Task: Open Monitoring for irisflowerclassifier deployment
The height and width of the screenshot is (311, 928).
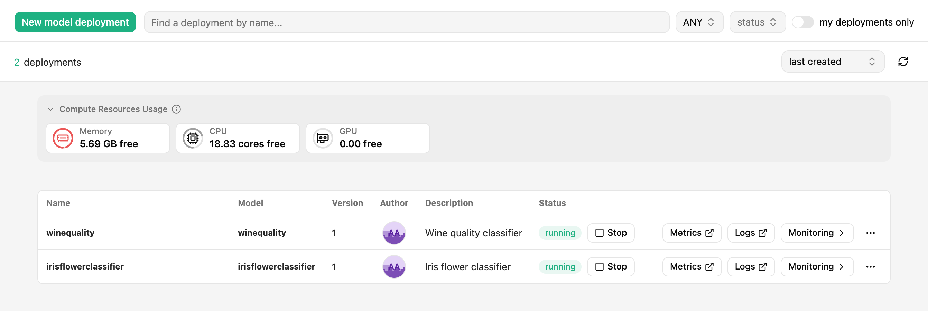Action: point(817,267)
